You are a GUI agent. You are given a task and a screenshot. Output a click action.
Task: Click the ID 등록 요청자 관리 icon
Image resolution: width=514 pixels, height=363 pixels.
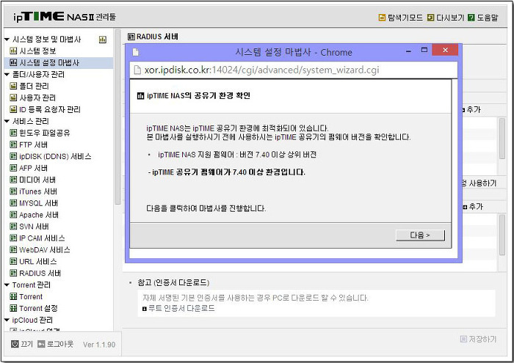coord(13,109)
